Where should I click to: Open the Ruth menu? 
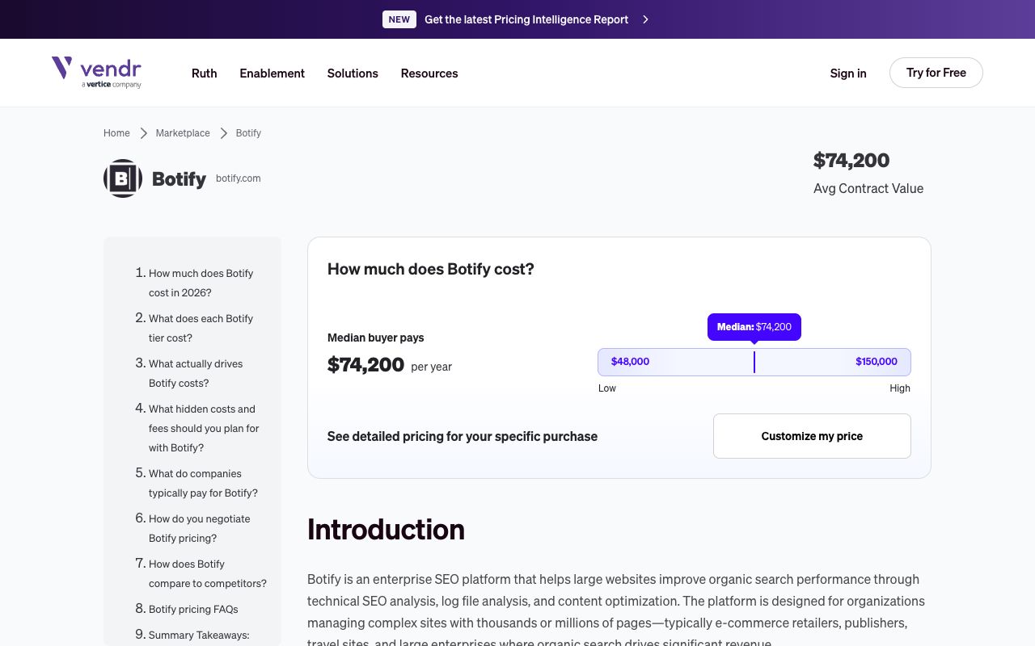pos(205,73)
